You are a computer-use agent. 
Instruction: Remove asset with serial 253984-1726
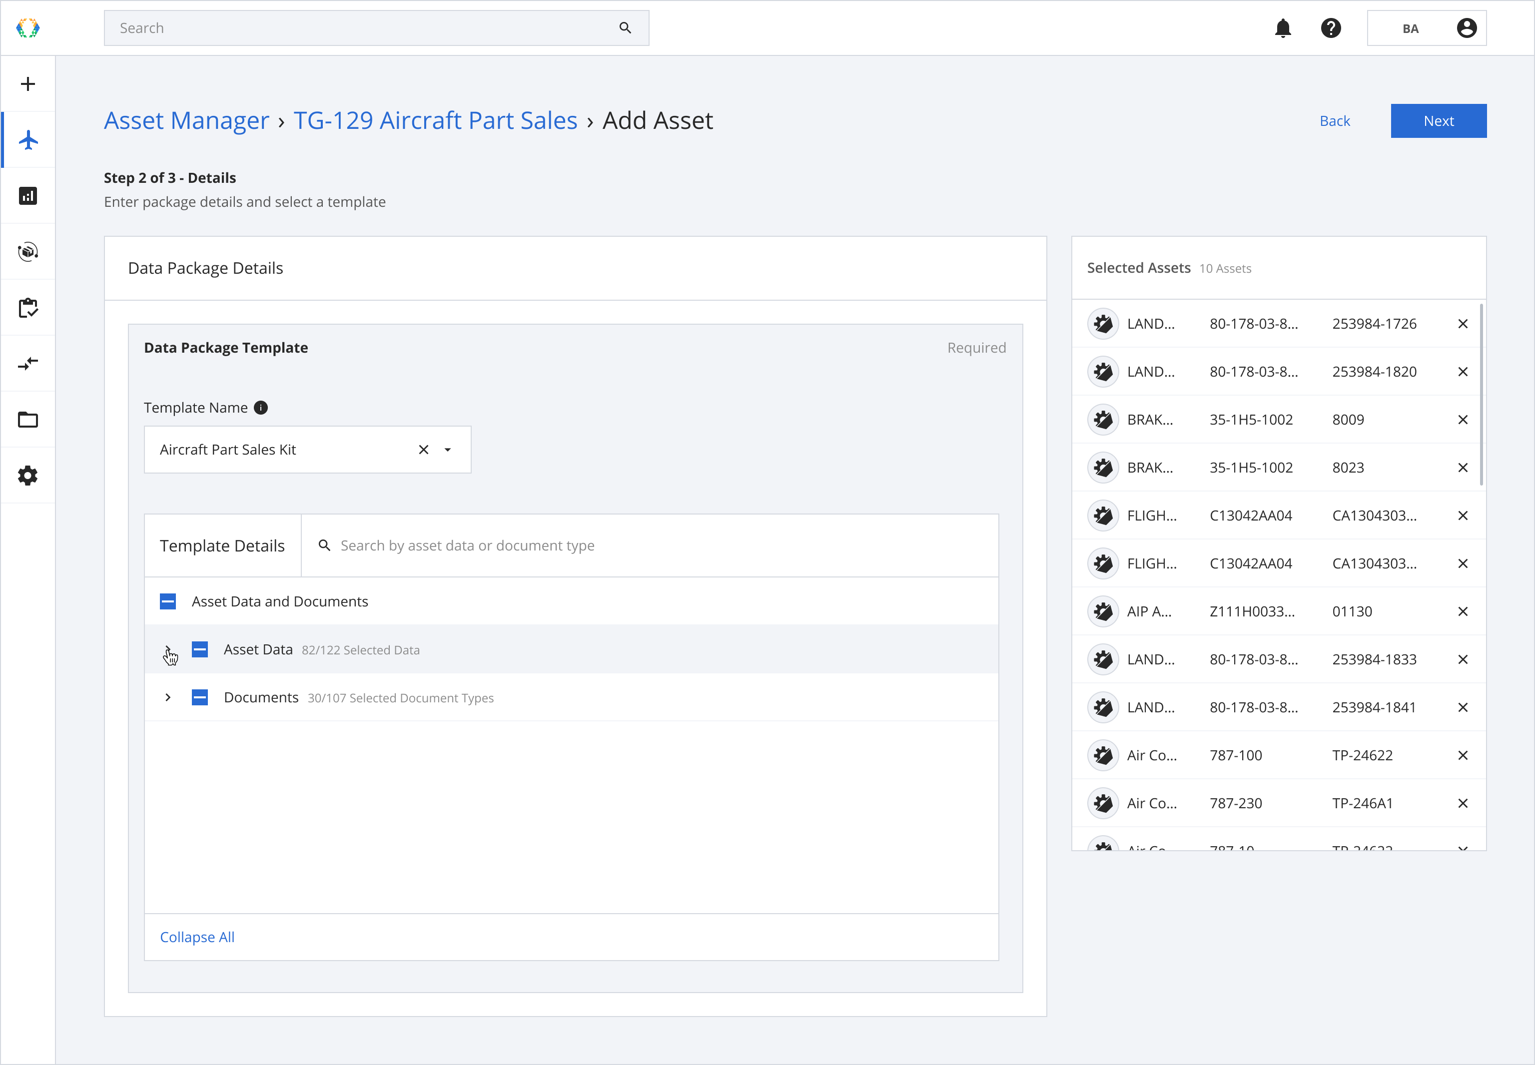(1462, 324)
